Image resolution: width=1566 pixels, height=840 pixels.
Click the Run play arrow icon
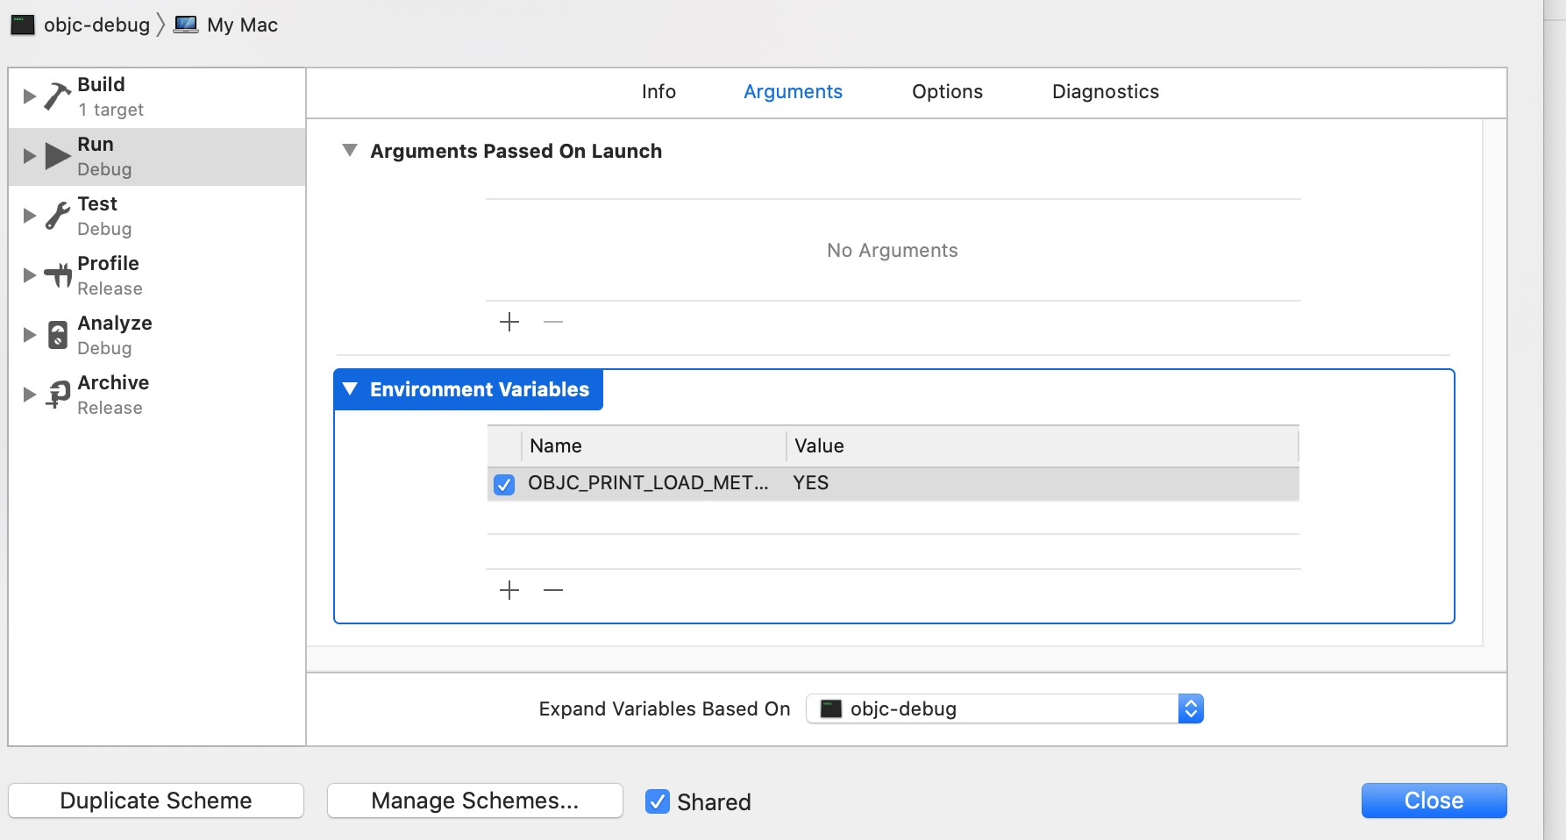click(58, 156)
